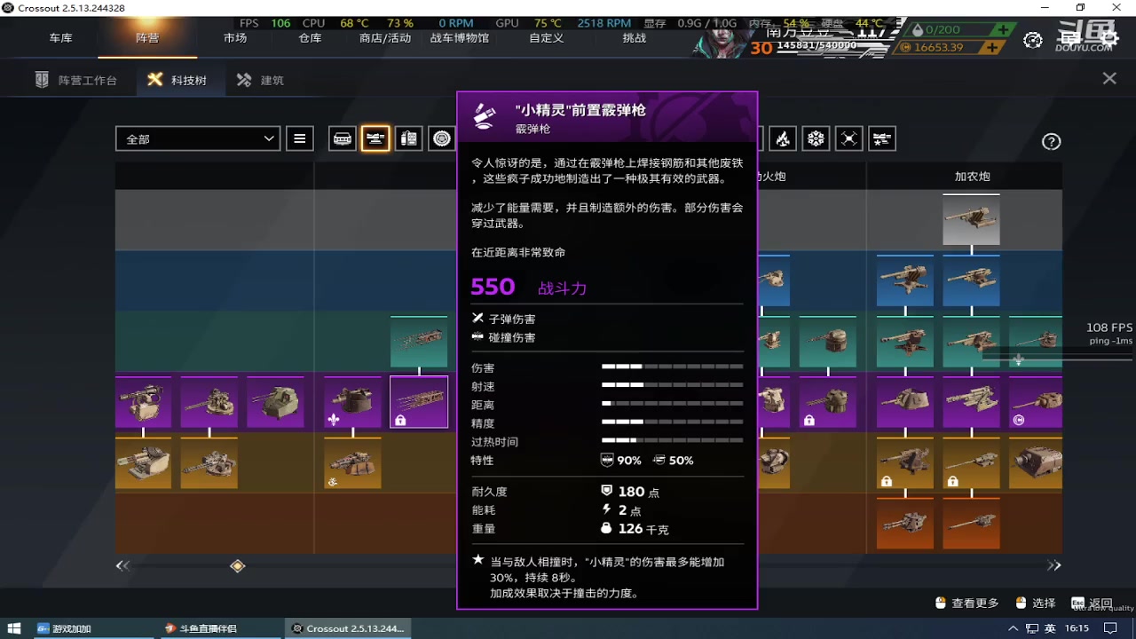Select the teal shotgun above the selected part
Image resolution: width=1136 pixels, height=639 pixels.
coord(419,342)
